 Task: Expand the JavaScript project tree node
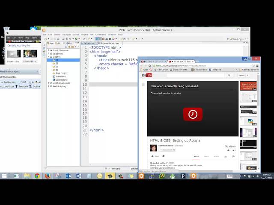point(48,53)
